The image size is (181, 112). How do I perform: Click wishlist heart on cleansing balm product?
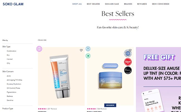[130, 50]
